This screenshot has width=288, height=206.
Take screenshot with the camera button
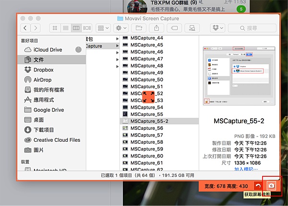272,186
